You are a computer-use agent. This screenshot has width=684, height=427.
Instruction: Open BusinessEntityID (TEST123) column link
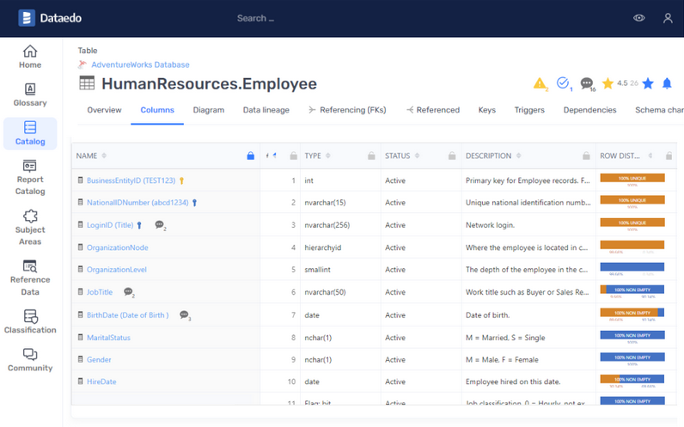pos(131,180)
